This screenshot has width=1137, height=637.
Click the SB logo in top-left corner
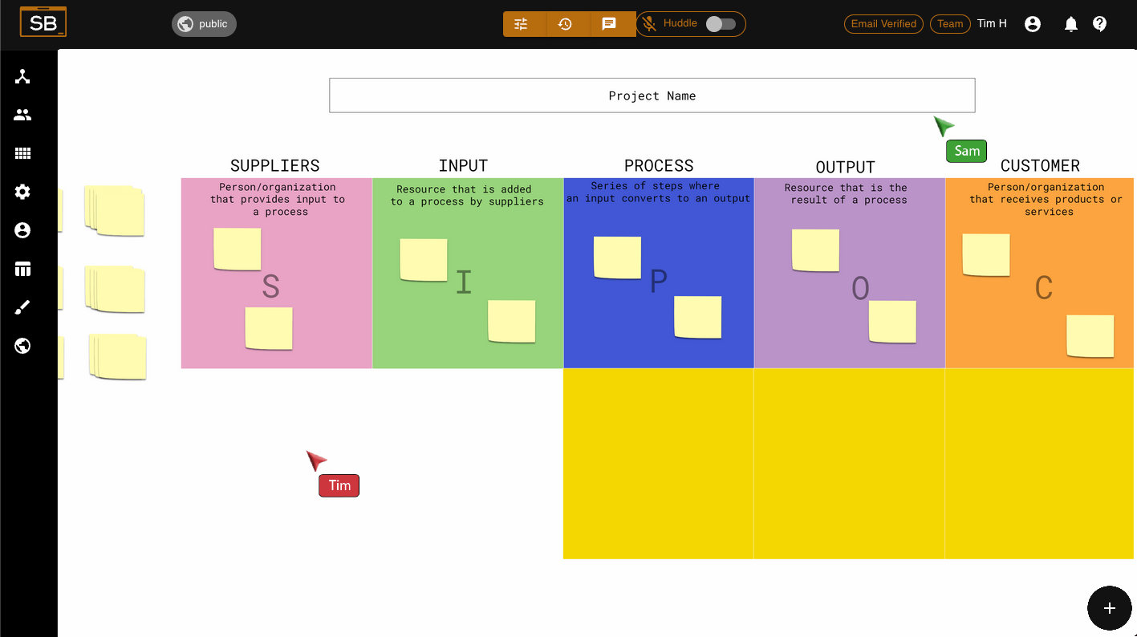tap(43, 22)
